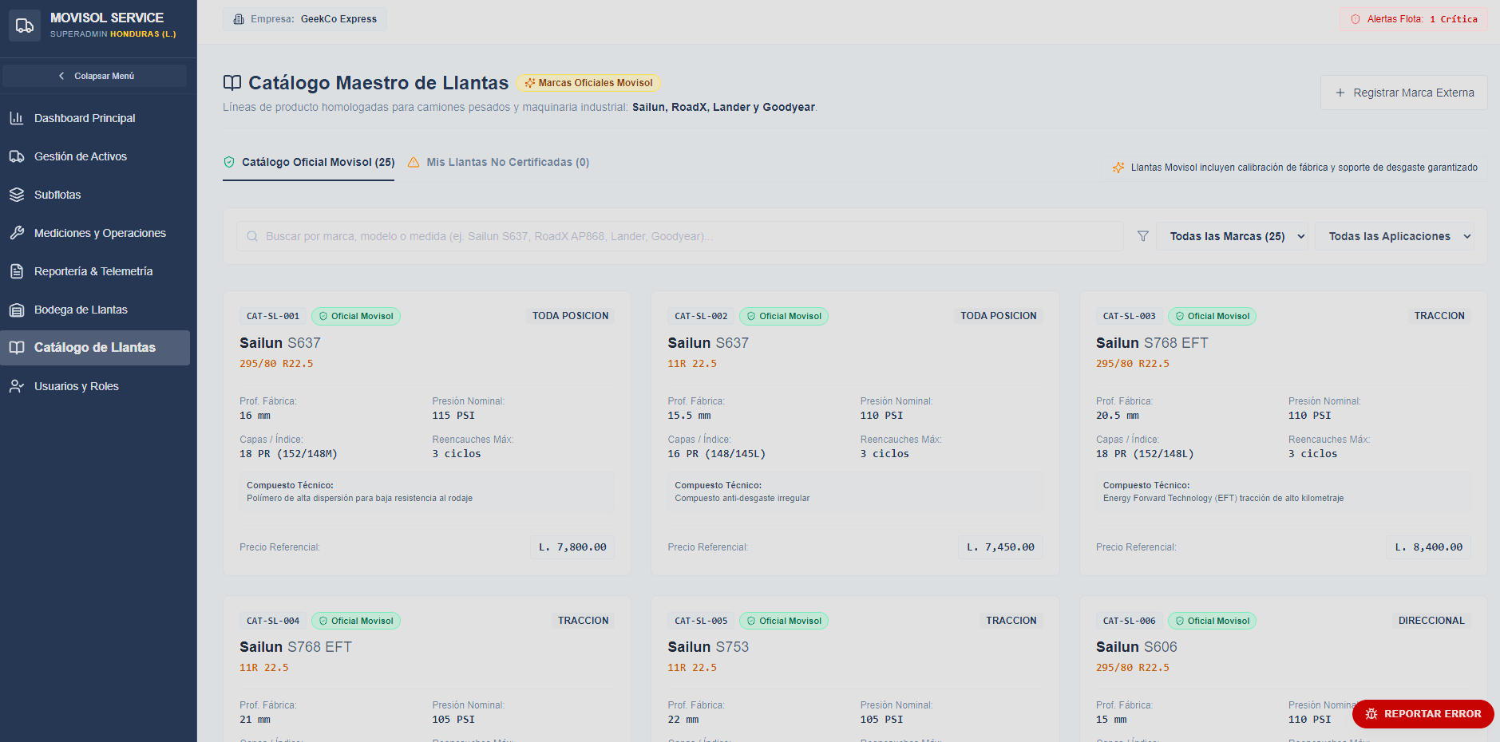Click price L. 7,450.00

point(1000,547)
